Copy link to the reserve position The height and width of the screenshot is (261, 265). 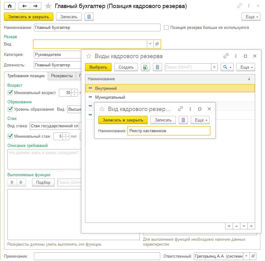239,6
